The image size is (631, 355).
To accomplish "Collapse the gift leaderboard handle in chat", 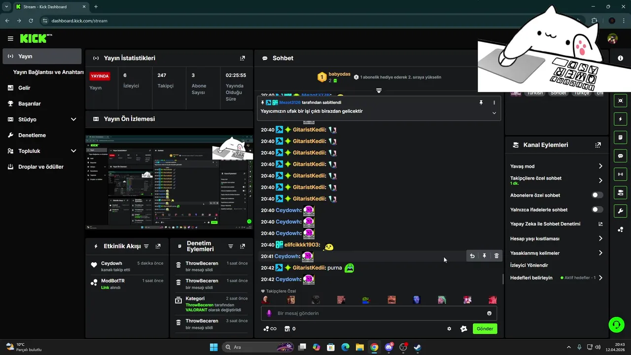I will click(x=379, y=91).
